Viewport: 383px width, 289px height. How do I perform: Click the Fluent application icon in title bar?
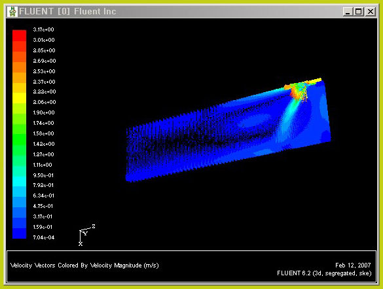[x=12, y=12]
